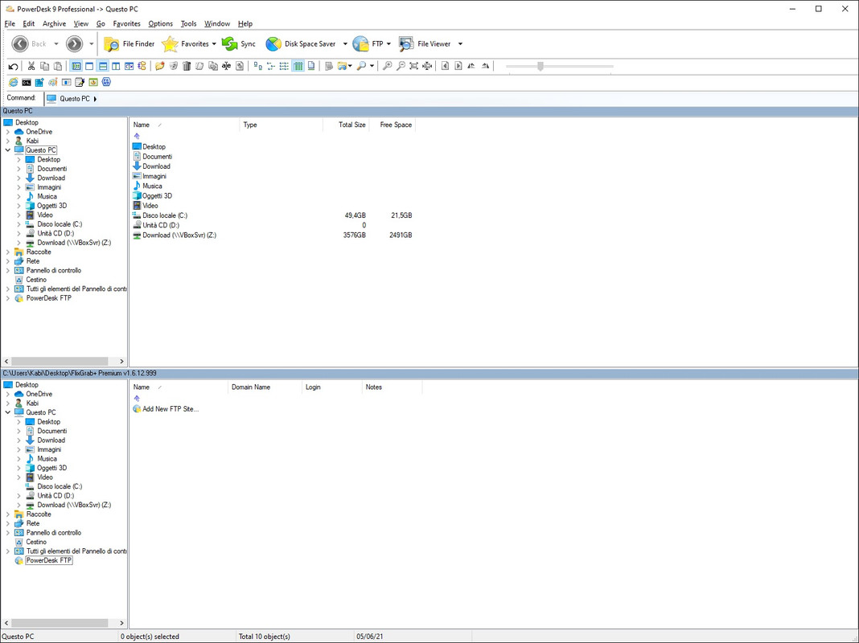The width and height of the screenshot is (859, 643).
Task: Create a new folder with the folder-star icon
Action: 159,66
